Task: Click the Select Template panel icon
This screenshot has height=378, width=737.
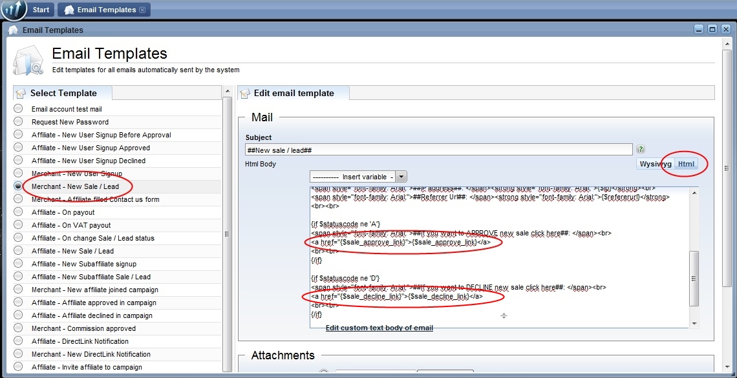Action: [x=21, y=94]
